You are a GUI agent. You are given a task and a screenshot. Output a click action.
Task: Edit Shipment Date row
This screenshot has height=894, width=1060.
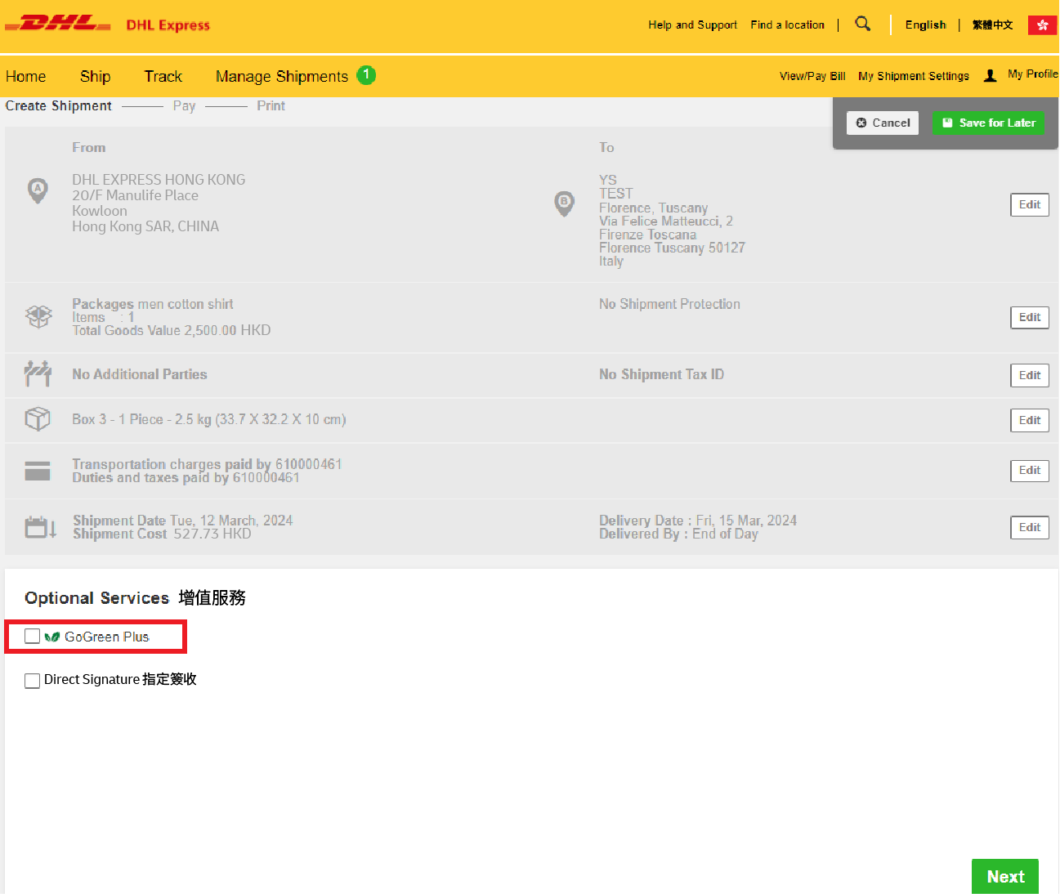pos(1030,528)
